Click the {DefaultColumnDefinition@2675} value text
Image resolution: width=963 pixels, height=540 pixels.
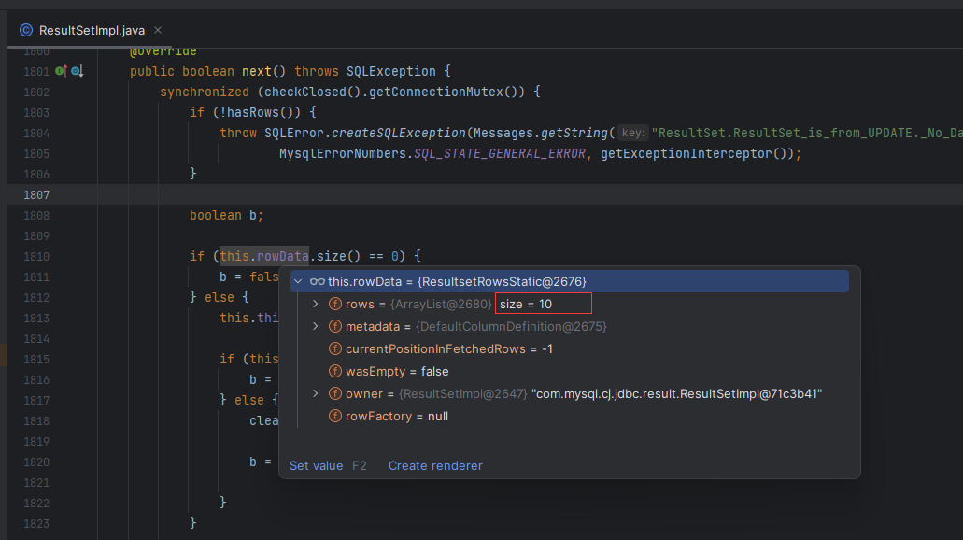coord(511,327)
